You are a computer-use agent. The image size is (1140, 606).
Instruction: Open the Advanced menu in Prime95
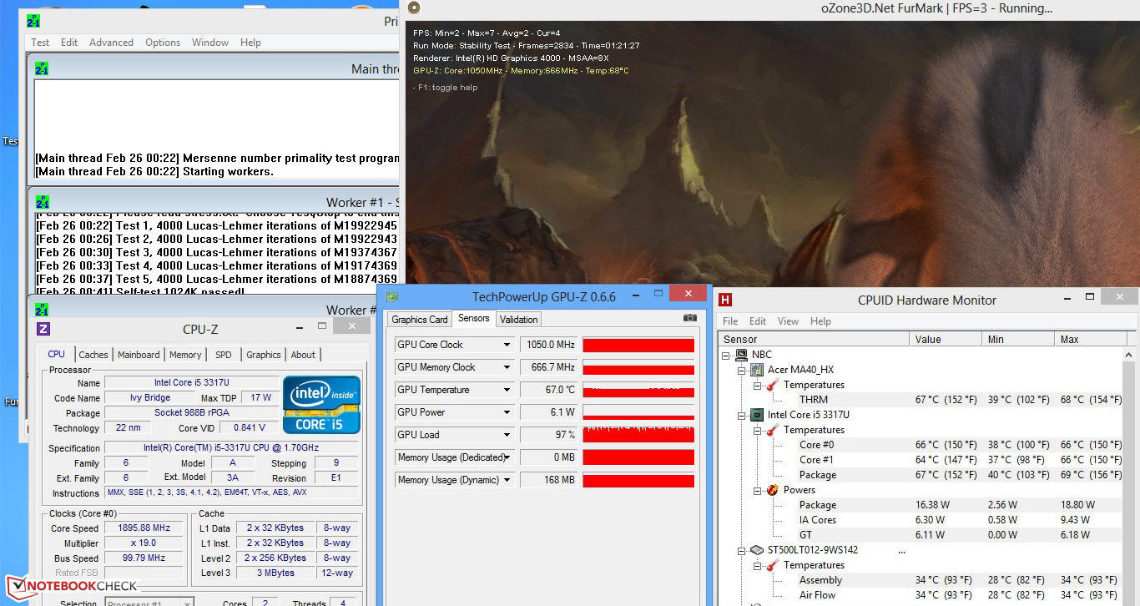point(111,43)
